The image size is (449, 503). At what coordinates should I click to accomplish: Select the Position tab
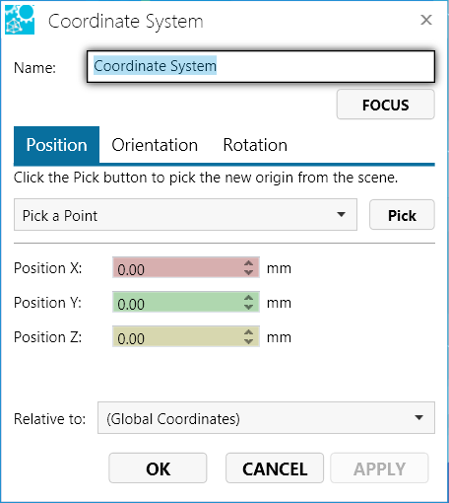click(56, 145)
